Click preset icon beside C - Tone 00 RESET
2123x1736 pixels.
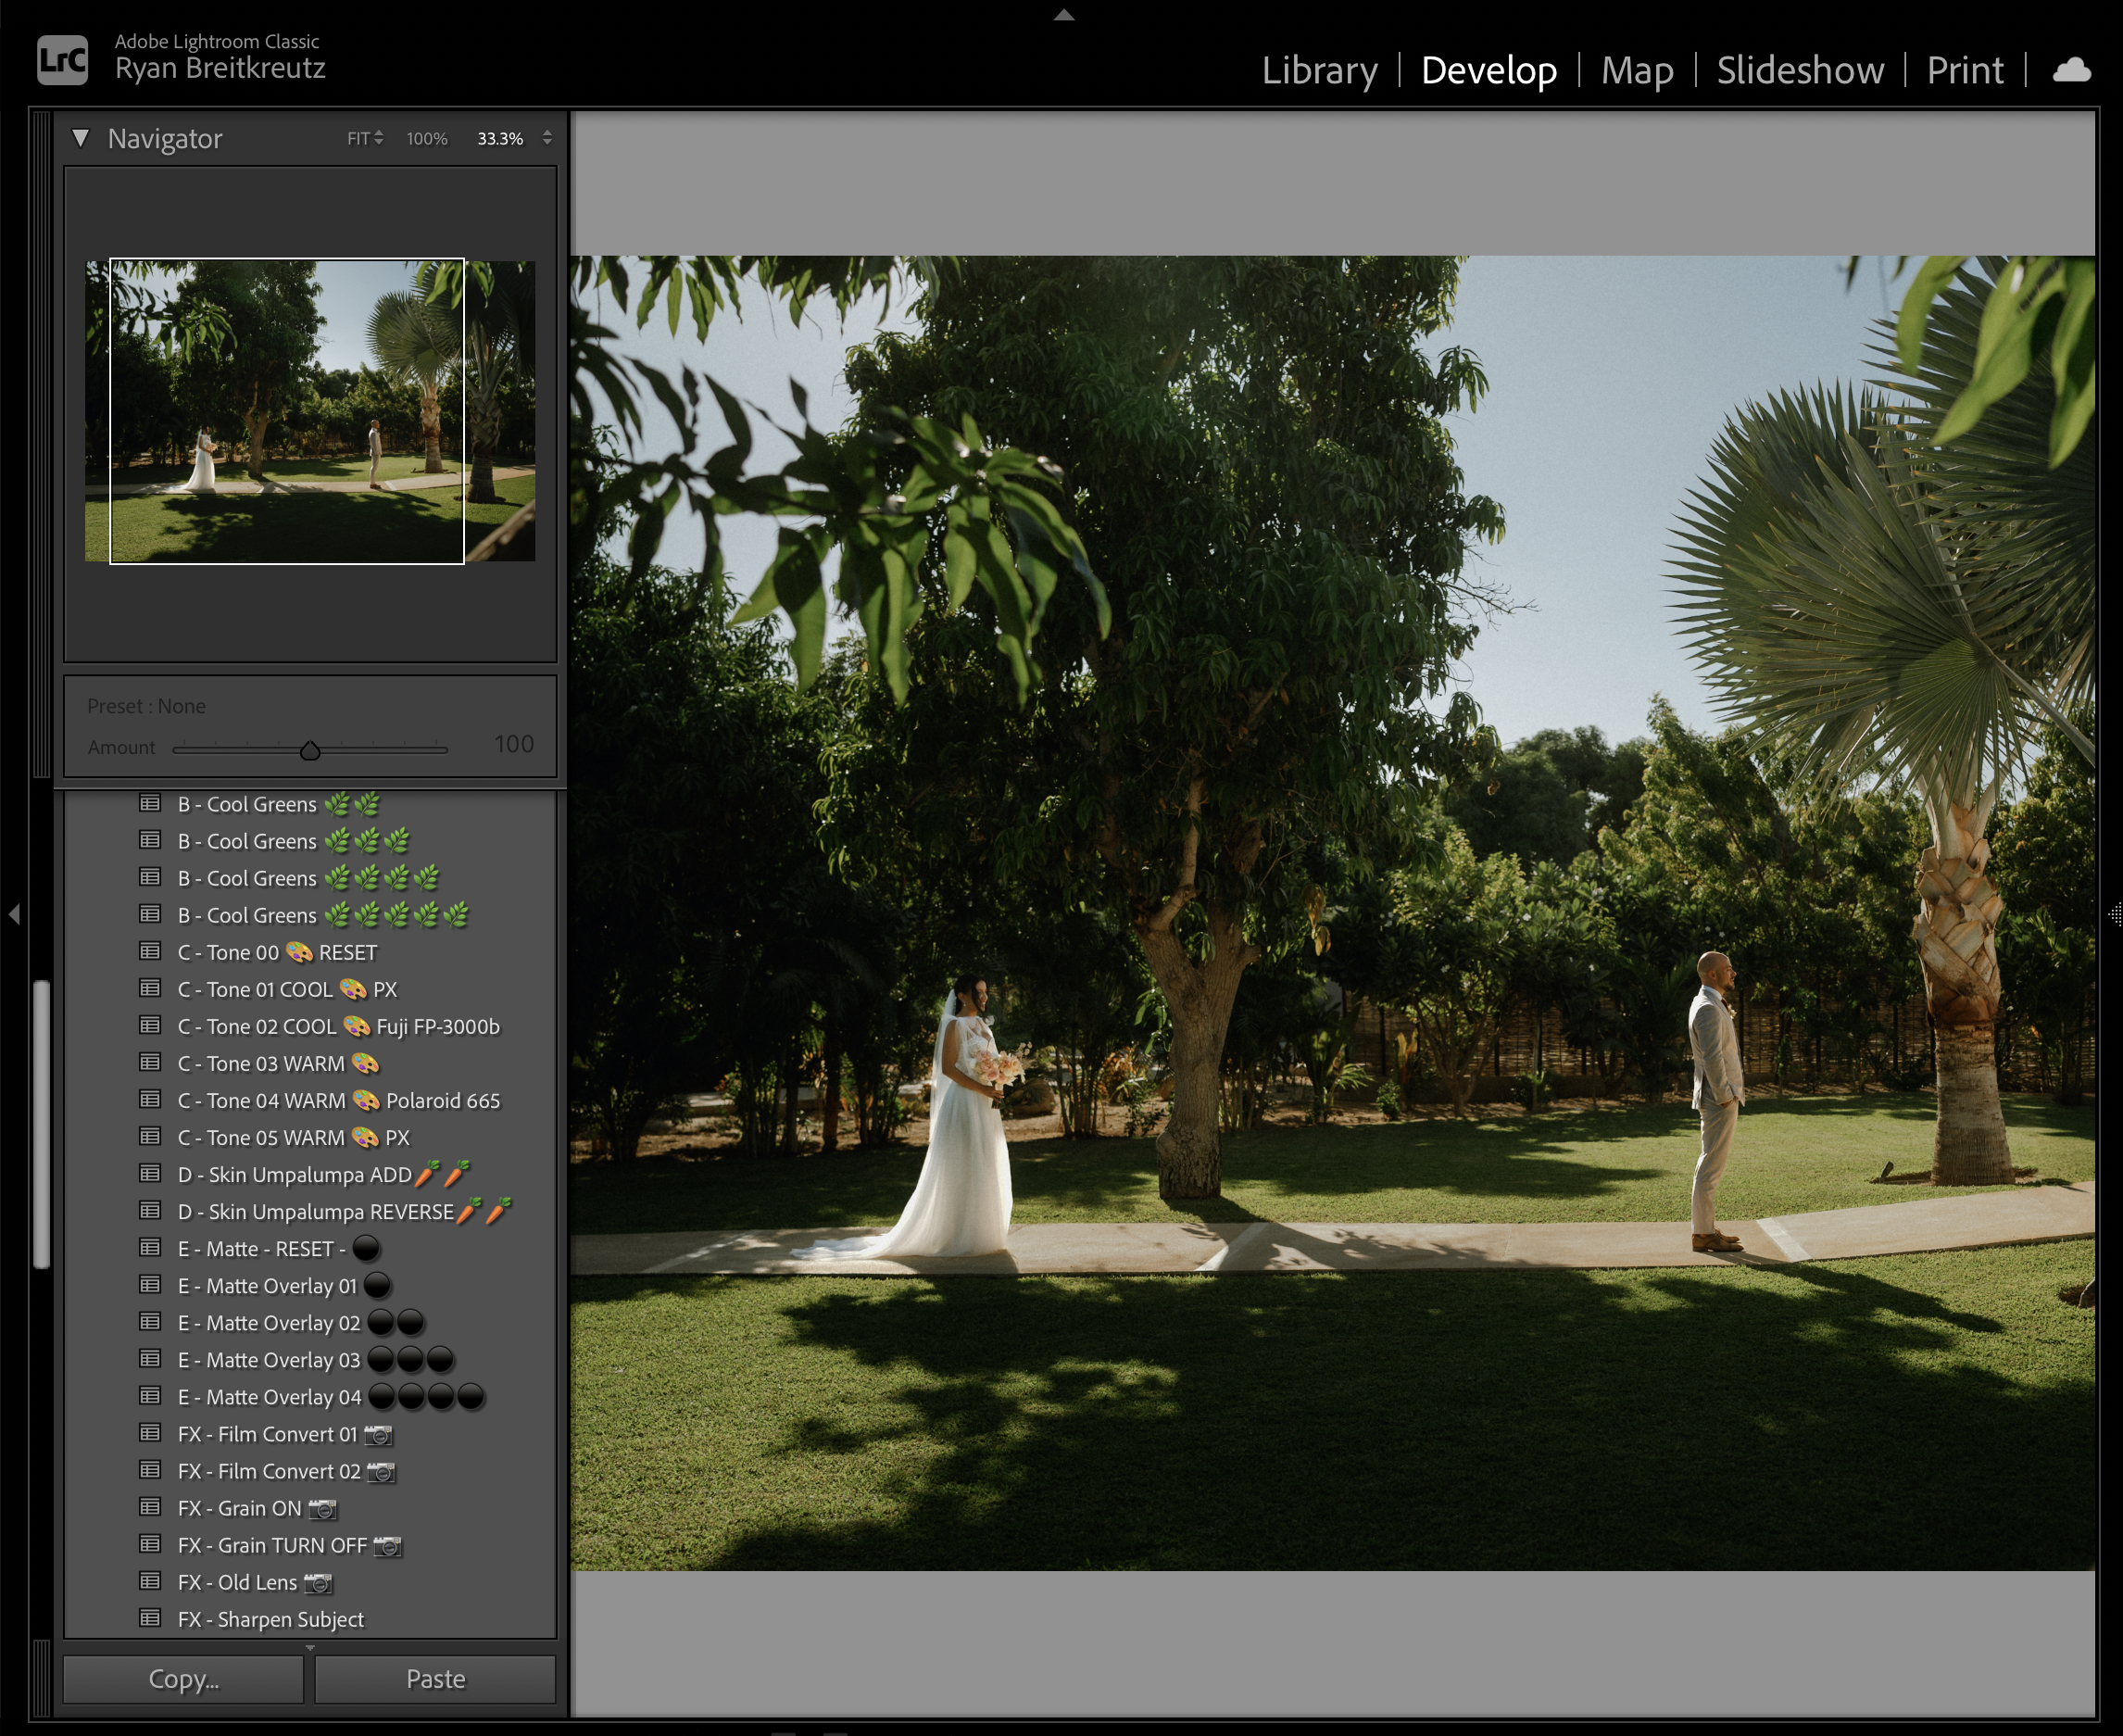tap(150, 951)
